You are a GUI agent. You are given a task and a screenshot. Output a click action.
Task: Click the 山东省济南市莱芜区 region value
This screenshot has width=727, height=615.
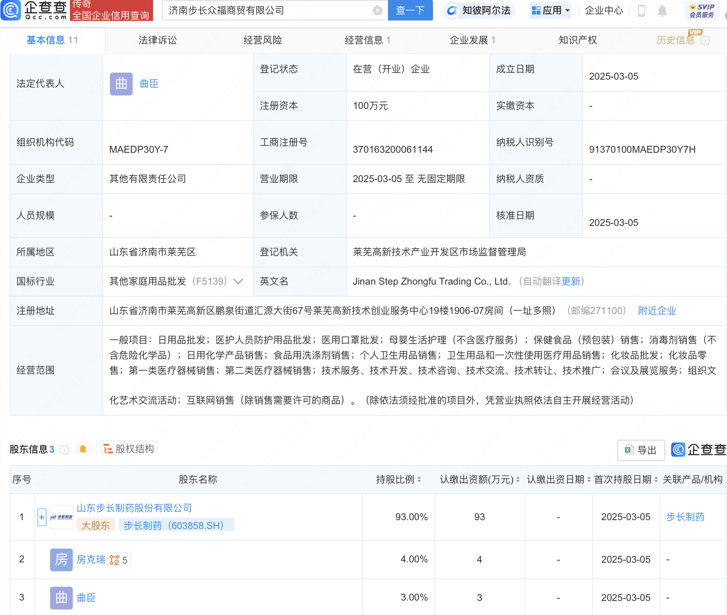[153, 252]
